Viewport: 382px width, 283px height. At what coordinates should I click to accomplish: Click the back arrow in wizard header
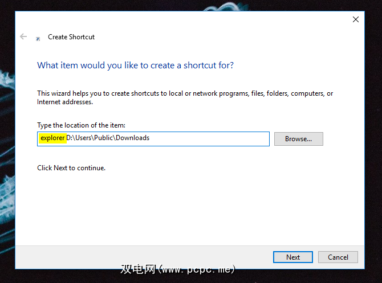pos(23,36)
